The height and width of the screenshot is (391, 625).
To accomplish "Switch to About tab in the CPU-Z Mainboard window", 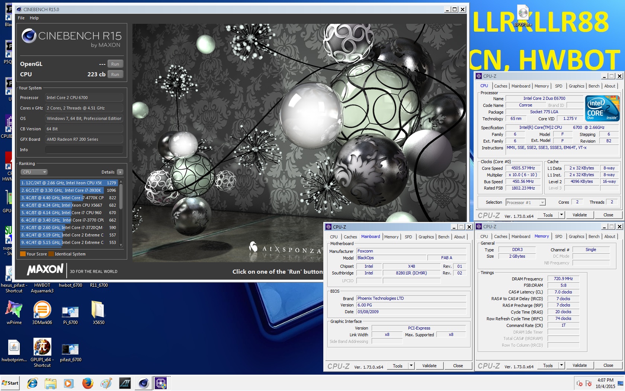I will pyautogui.click(x=459, y=237).
